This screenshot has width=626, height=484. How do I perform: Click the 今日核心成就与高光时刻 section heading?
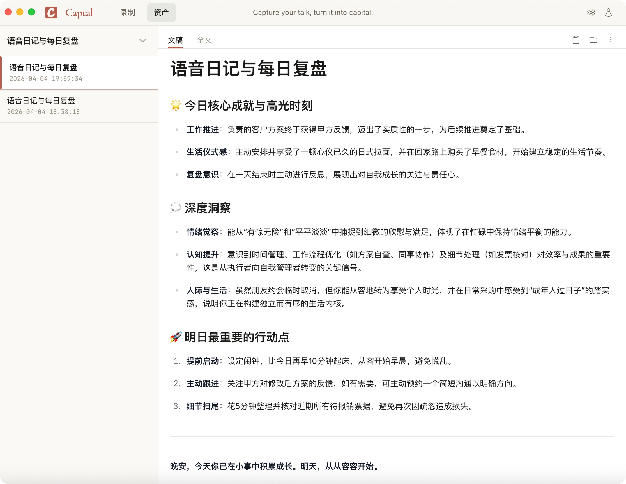(241, 106)
